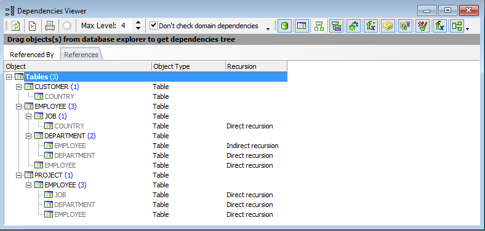Open dropdown arrow beside last toolbar icon
Viewport: 485px width, 231px height.
tap(467, 29)
